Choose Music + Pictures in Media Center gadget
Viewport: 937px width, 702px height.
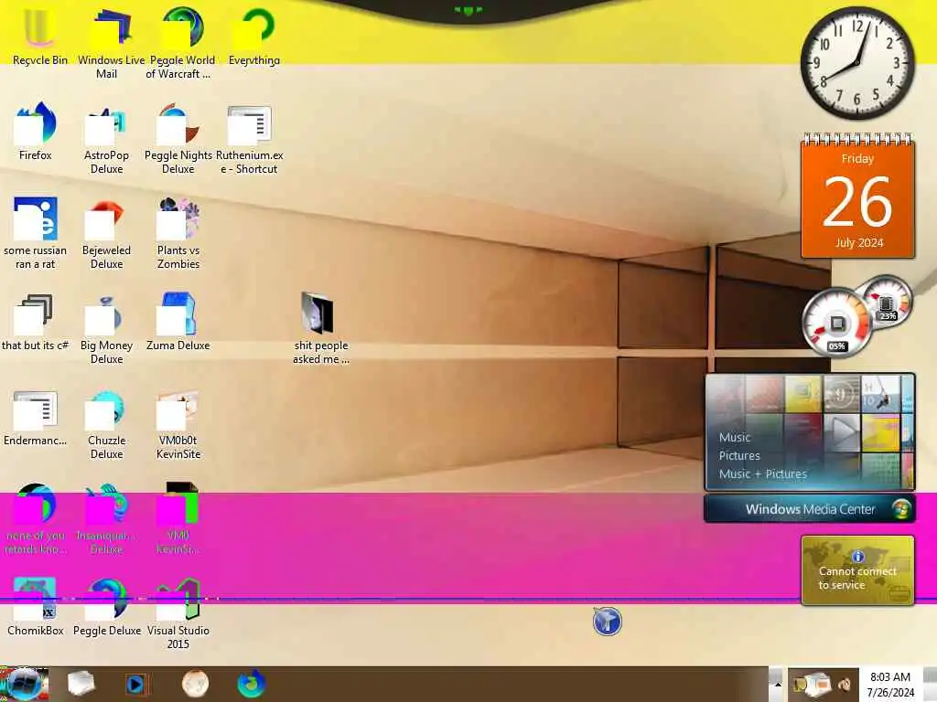click(762, 474)
